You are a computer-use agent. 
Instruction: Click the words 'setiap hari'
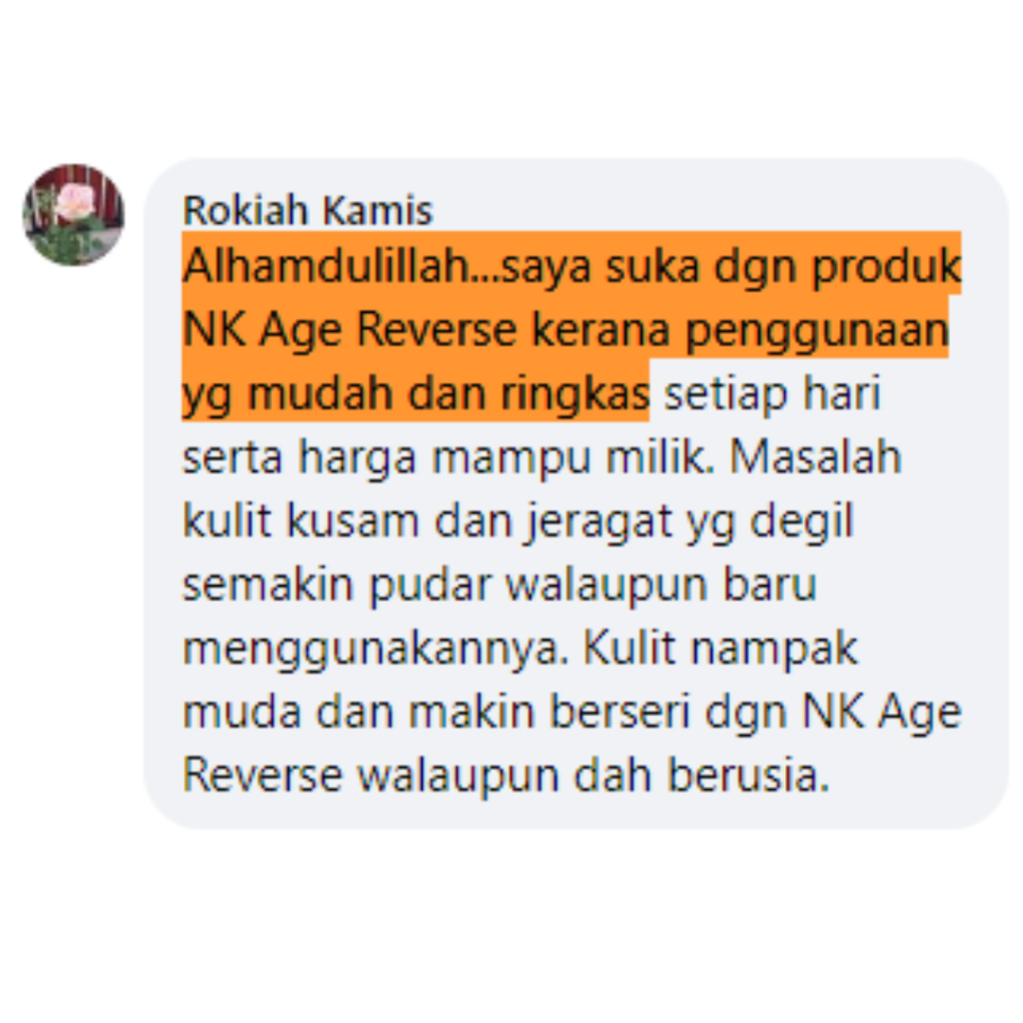772,394
